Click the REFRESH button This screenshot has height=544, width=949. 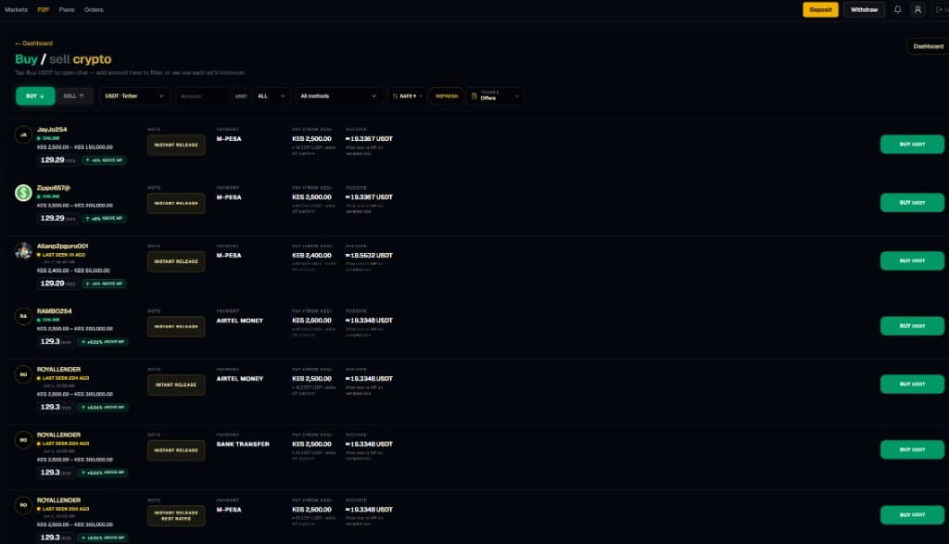pyautogui.click(x=447, y=96)
